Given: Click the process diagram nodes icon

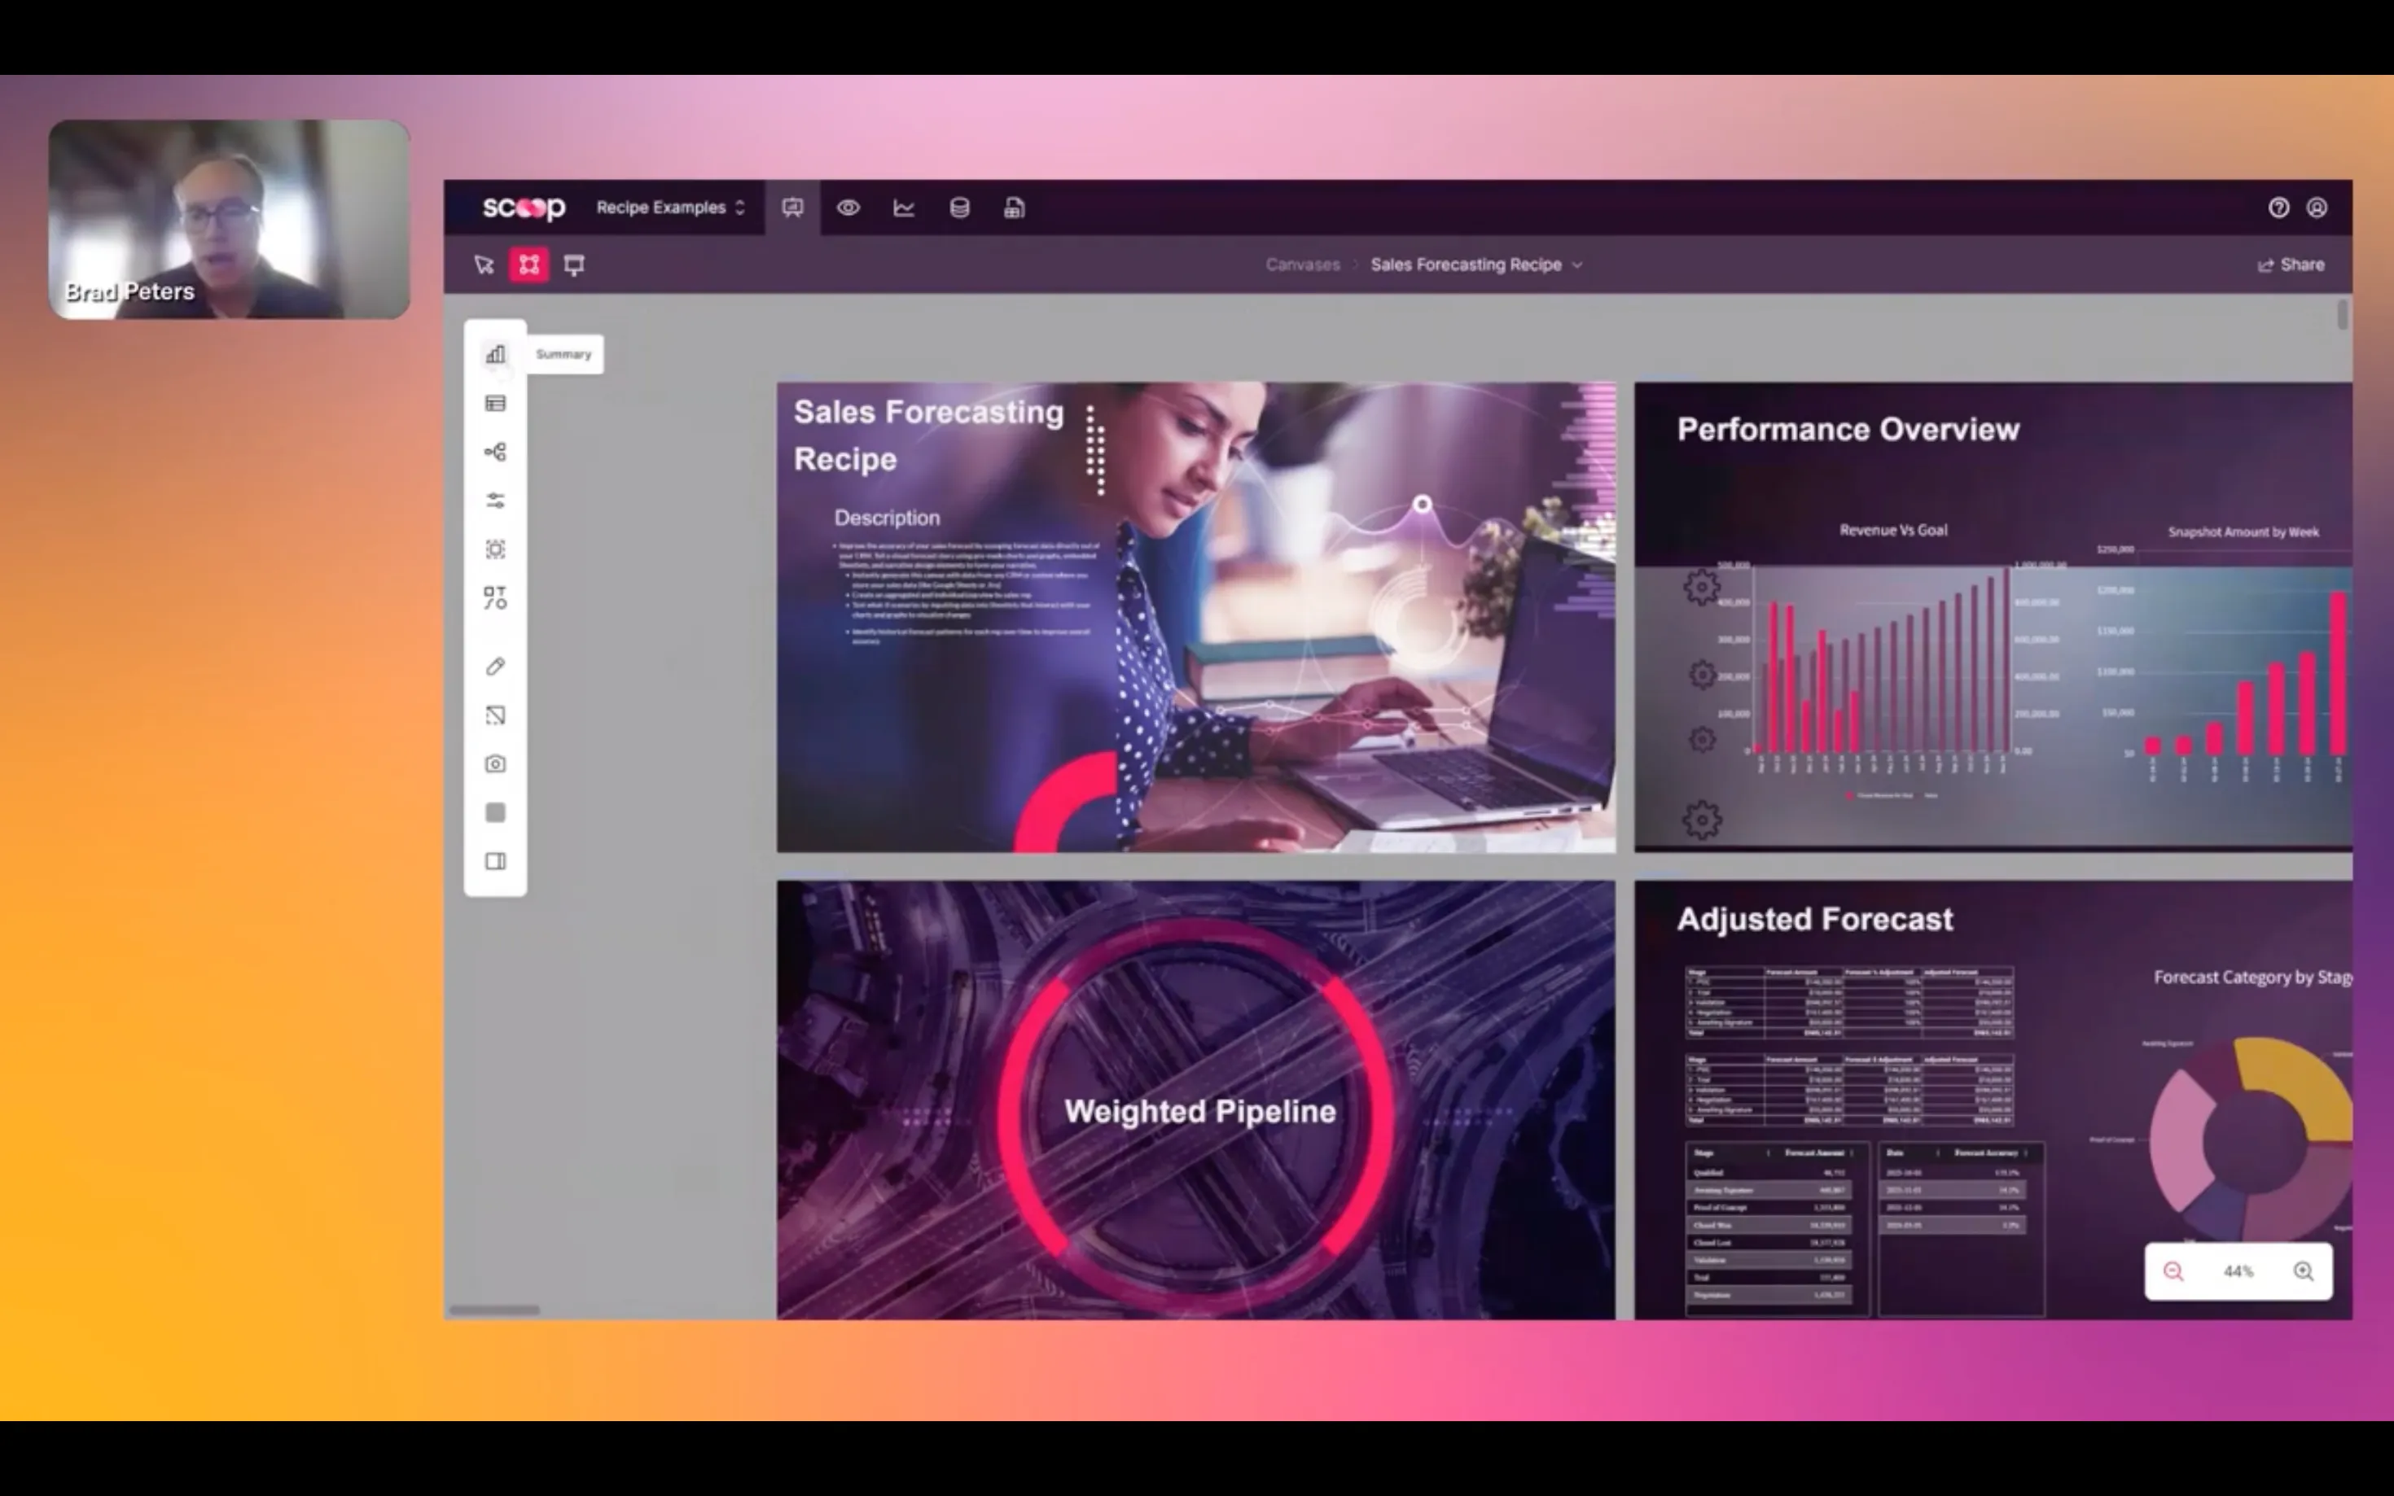Looking at the screenshot, I should [x=495, y=453].
